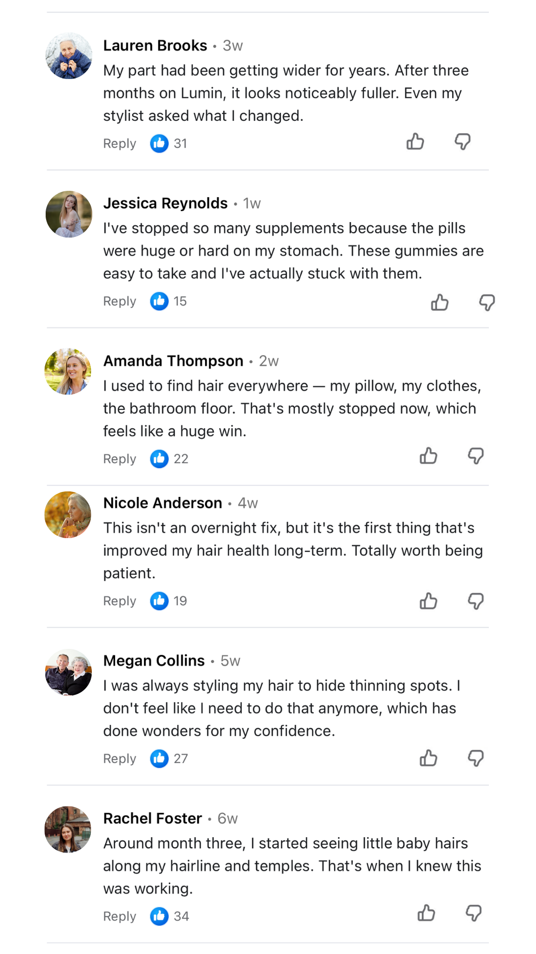This screenshot has height=954, width=536.
Task: Open Nicole Anderson's name link
Action: point(163,503)
